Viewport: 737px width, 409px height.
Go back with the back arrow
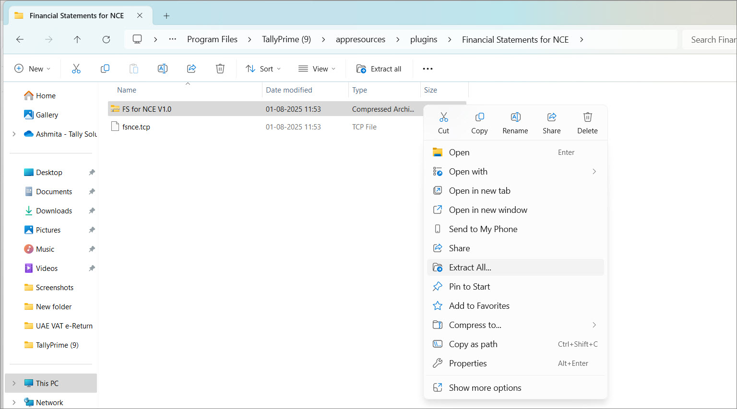point(20,39)
